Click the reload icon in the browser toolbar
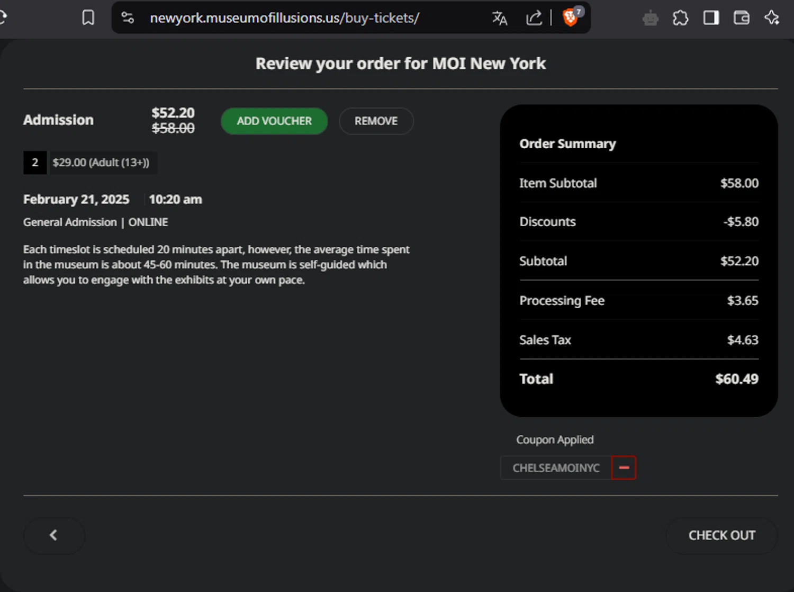The width and height of the screenshot is (794, 592). (x=3, y=18)
